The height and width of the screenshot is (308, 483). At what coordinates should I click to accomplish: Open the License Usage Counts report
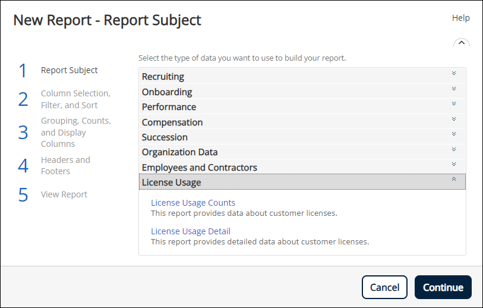point(193,203)
